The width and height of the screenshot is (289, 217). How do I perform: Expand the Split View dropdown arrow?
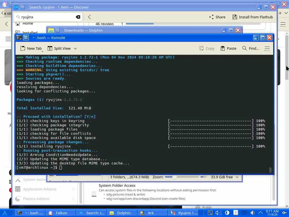tap(75, 49)
